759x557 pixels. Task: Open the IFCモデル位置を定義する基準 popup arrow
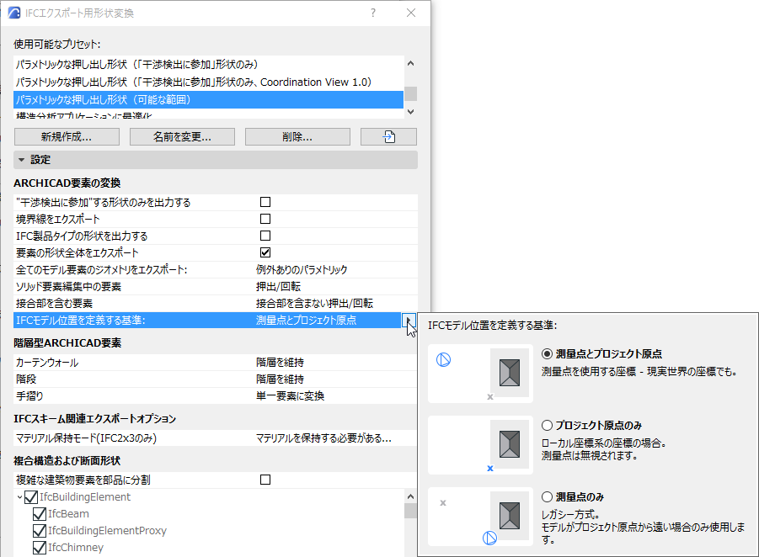(x=409, y=320)
